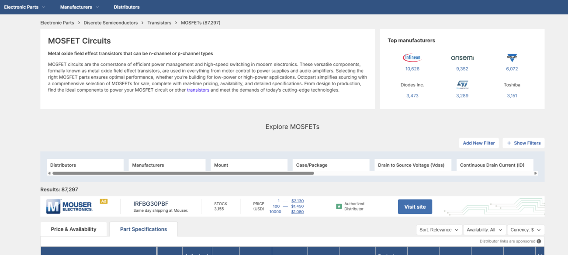Click the Explore MOSFETs heading
568x255 pixels.
click(x=292, y=127)
